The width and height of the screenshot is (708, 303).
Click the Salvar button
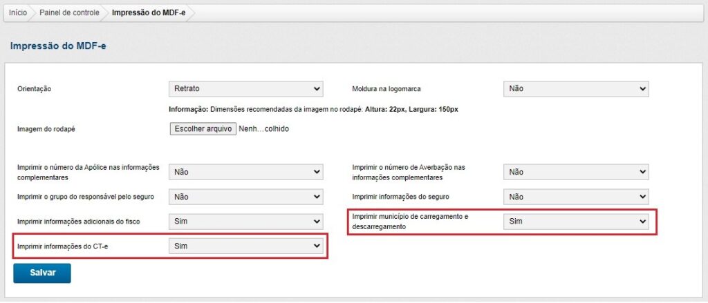click(41, 273)
